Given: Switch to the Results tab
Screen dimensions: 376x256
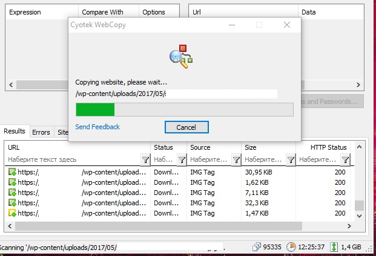Looking at the screenshot, I should click(x=15, y=131).
